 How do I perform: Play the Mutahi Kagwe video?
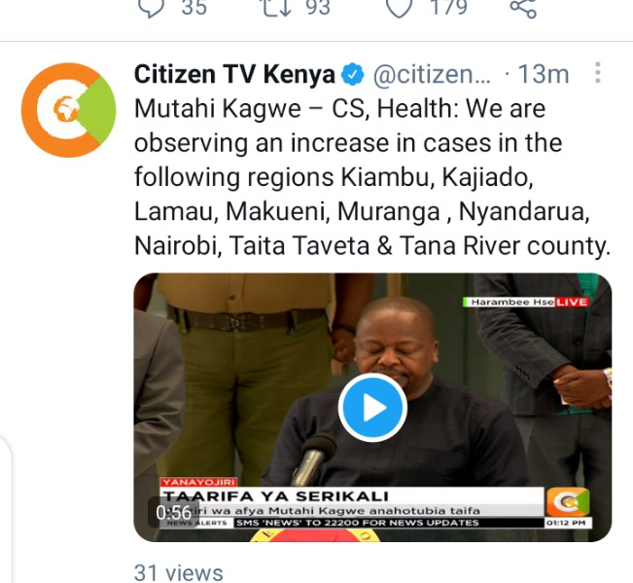[372, 407]
